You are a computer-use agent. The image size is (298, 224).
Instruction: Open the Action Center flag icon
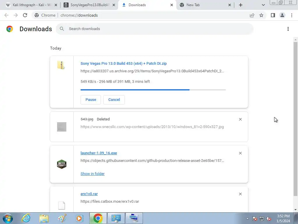click(255, 218)
